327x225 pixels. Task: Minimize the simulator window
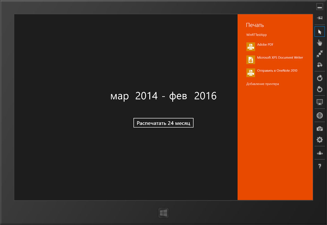319,7
